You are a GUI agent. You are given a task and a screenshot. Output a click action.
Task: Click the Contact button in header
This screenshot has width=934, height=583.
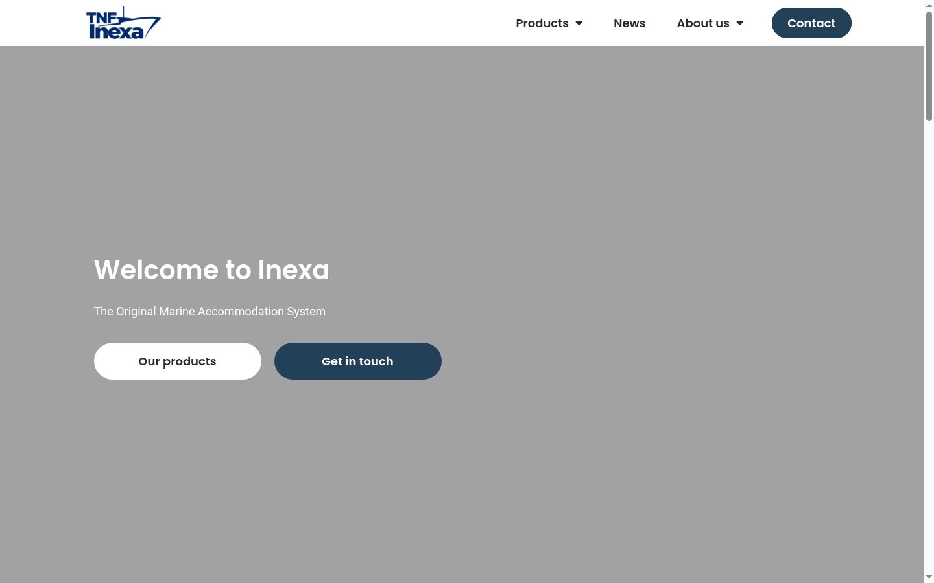click(x=811, y=23)
